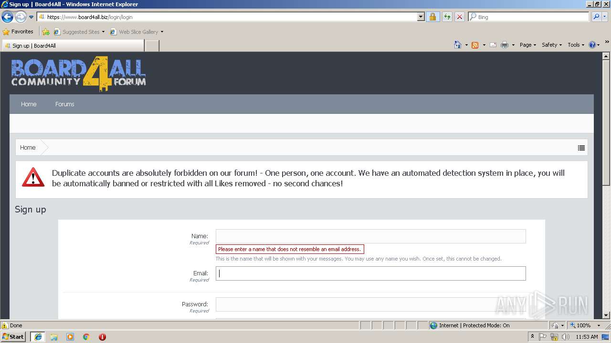Focus the Password input field

pos(370,304)
